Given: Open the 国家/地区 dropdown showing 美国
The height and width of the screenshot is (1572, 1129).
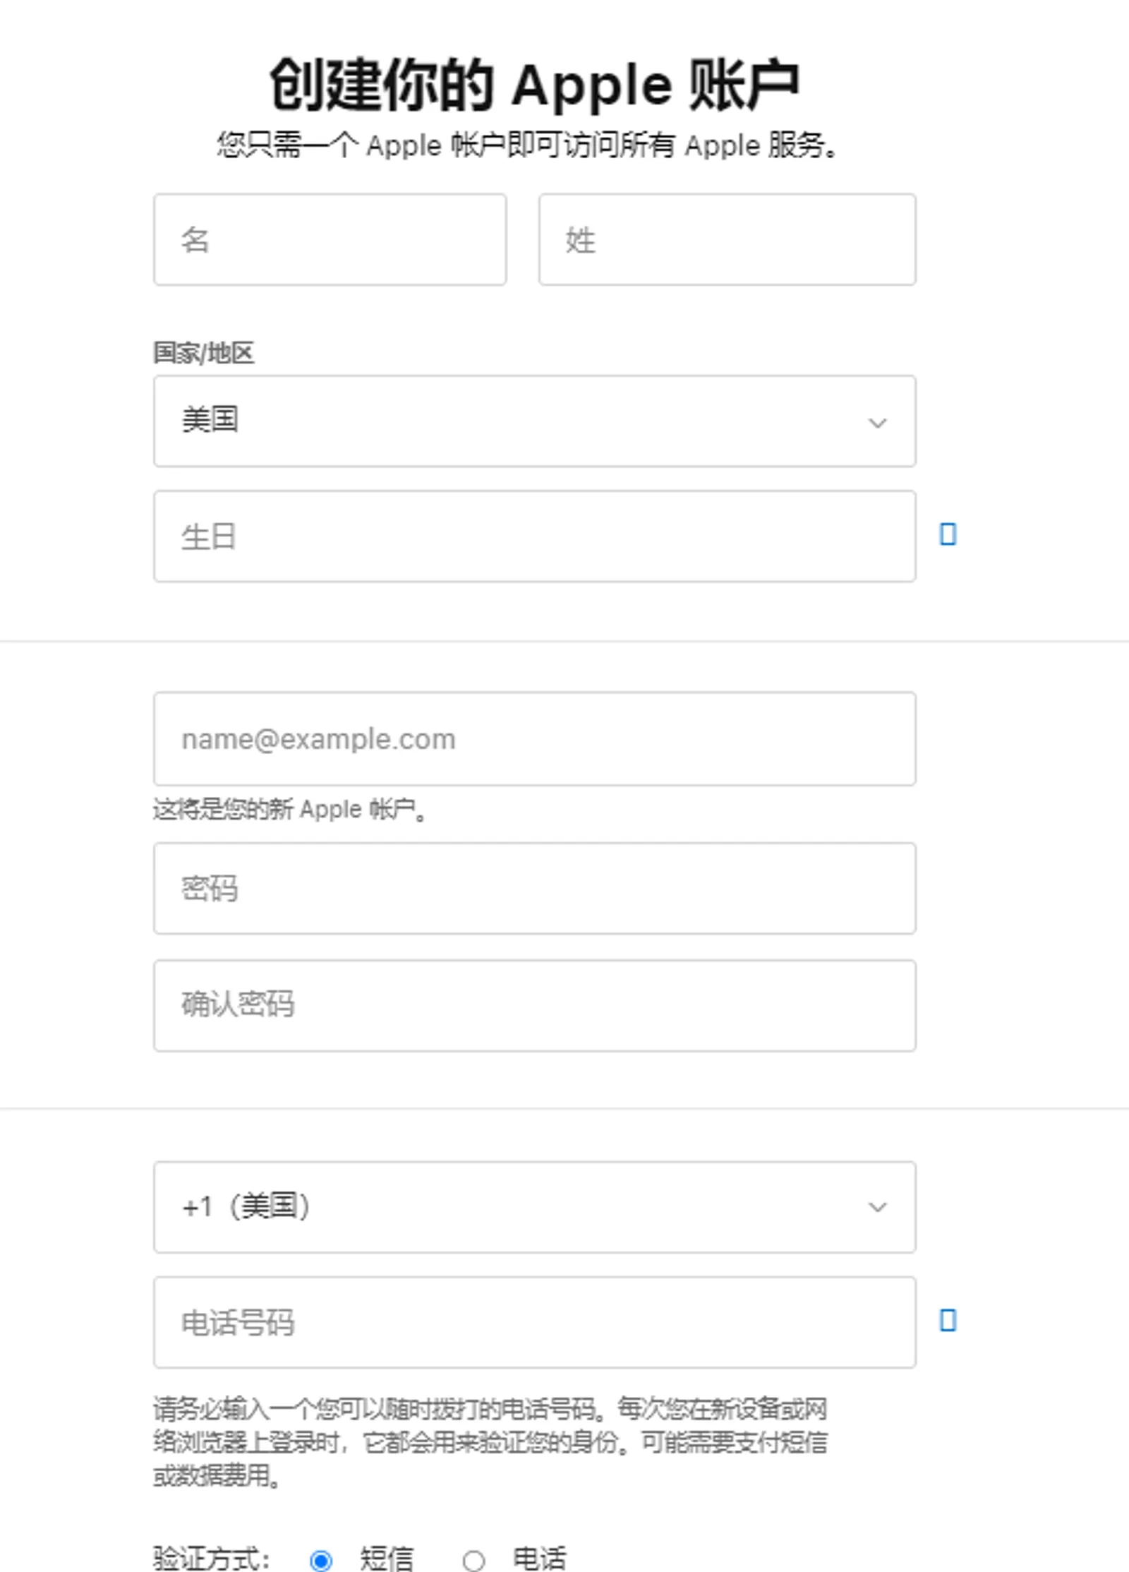Looking at the screenshot, I should click(535, 421).
